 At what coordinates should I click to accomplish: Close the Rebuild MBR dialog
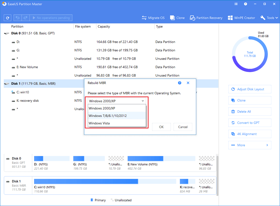188,83
